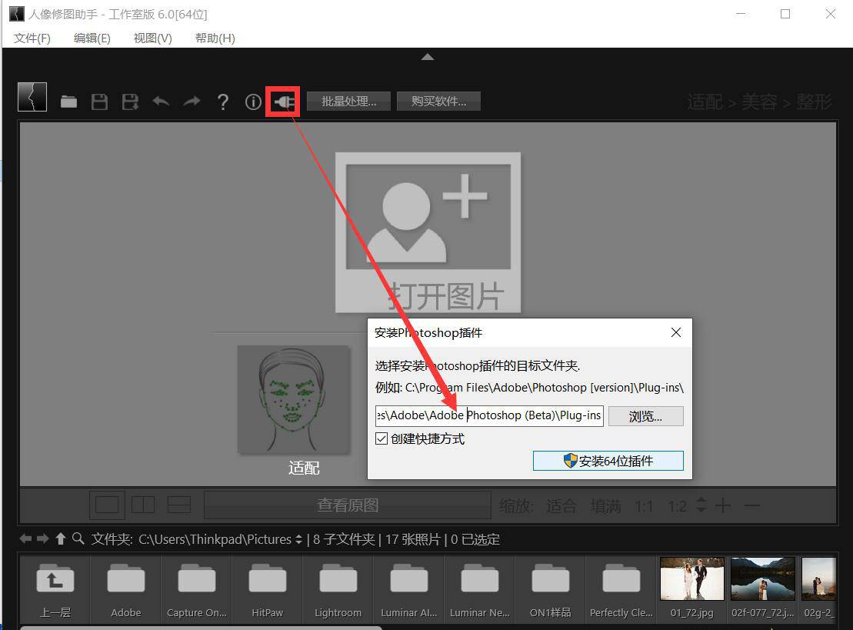Click the Info icon on the toolbar
853x630 pixels.
(253, 101)
